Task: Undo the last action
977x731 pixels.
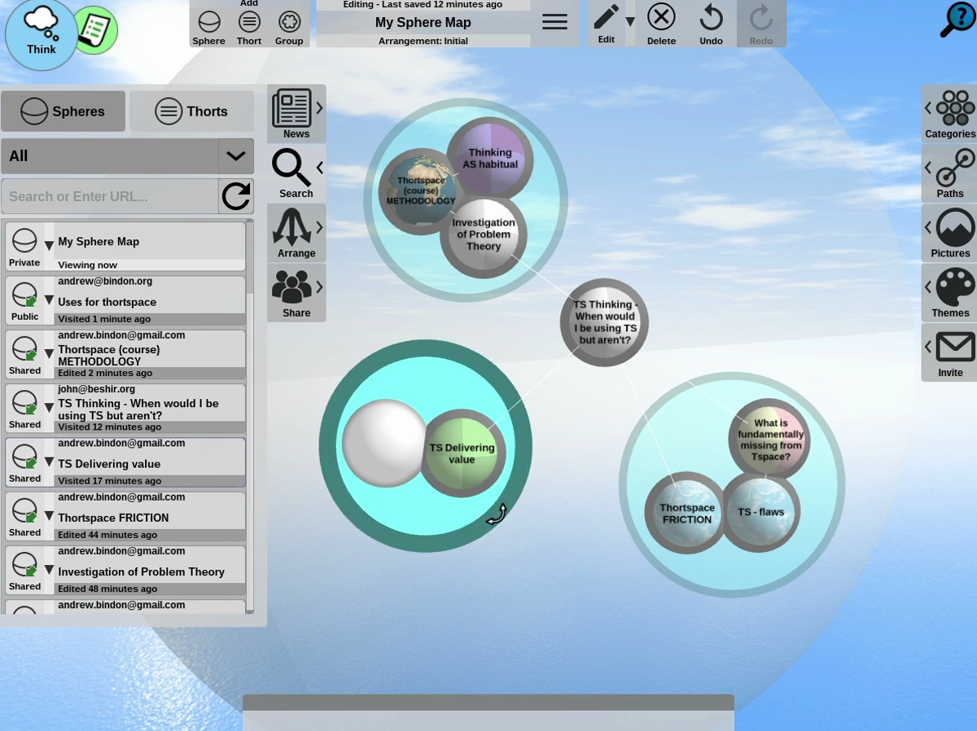Action: pyautogui.click(x=711, y=24)
